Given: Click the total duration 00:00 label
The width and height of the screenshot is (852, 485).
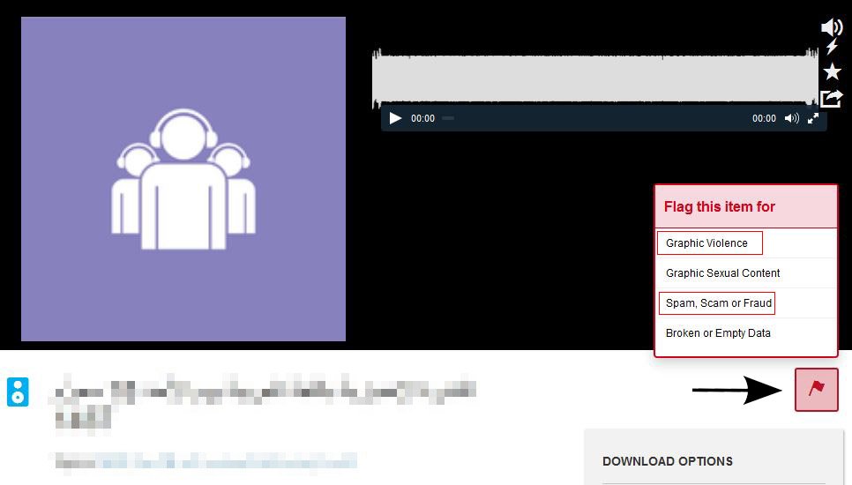Looking at the screenshot, I should coord(764,118).
